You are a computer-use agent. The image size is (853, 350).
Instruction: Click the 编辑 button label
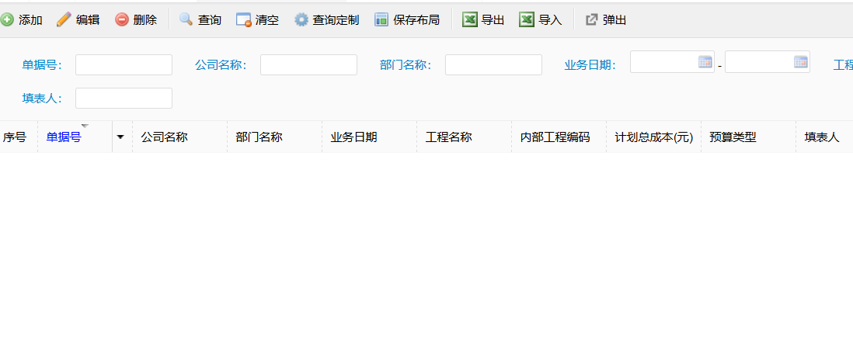coord(88,21)
